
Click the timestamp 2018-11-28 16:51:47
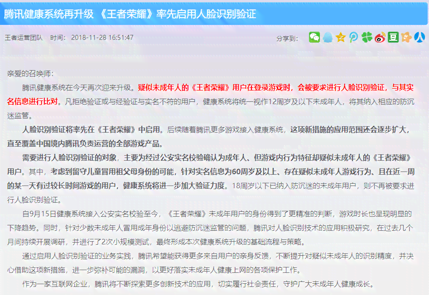click(x=102, y=38)
